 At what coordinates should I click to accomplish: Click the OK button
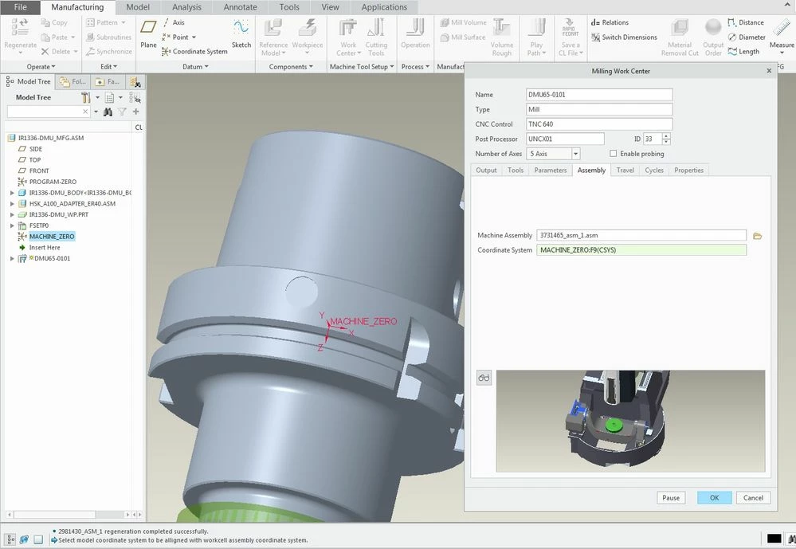point(714,498)
